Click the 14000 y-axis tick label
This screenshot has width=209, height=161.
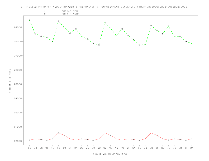click(18, 127)
